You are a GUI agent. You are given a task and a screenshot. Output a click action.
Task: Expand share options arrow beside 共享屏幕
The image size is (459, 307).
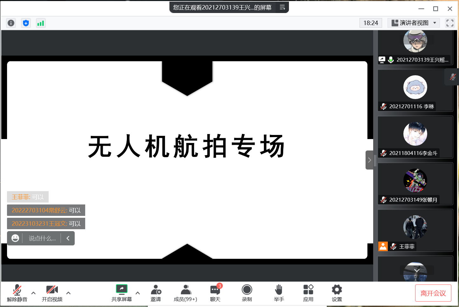[x=138, y=293]
